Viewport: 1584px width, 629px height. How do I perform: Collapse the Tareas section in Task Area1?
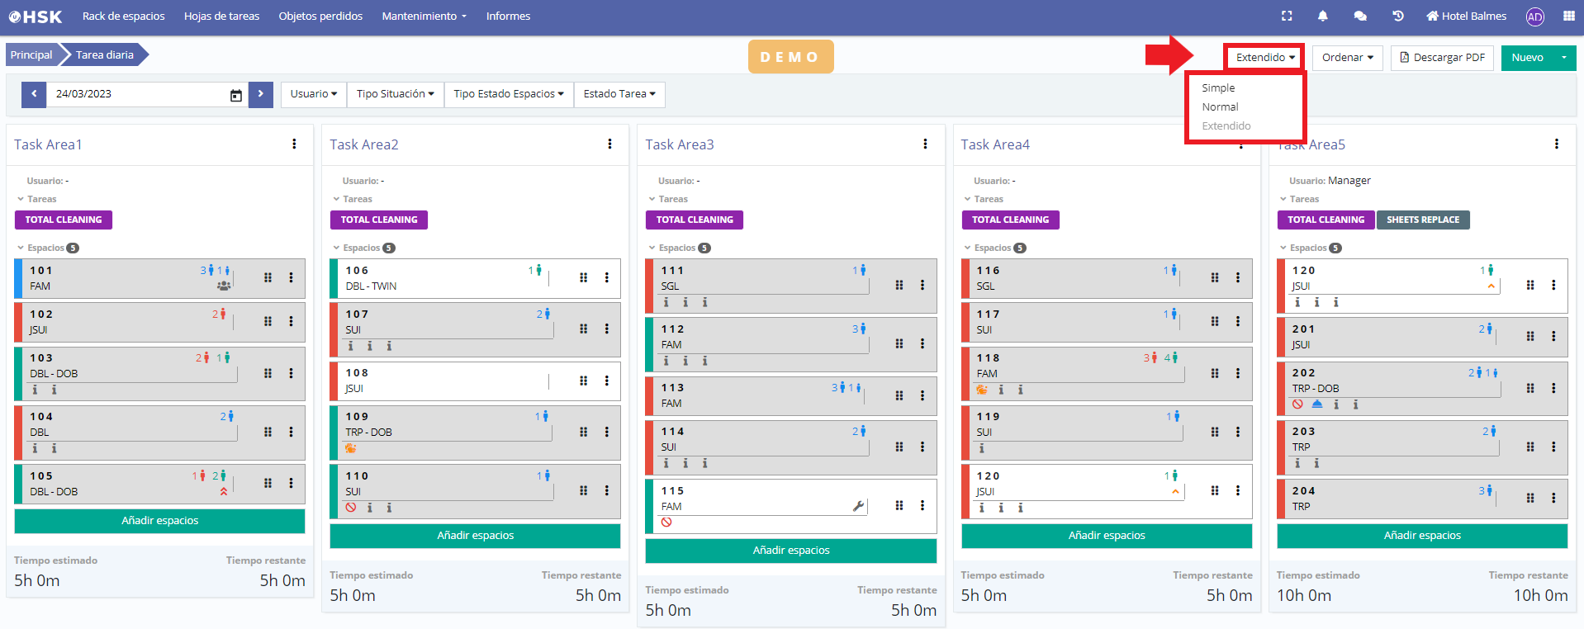coord(21,199)
